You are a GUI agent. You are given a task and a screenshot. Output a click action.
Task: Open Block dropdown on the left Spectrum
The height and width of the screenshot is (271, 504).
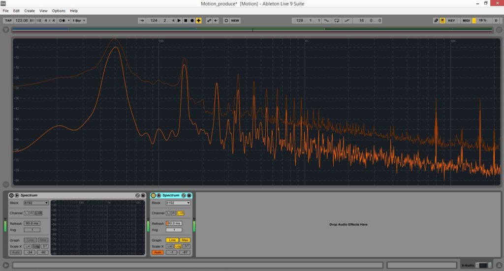(x=36, y=203)
